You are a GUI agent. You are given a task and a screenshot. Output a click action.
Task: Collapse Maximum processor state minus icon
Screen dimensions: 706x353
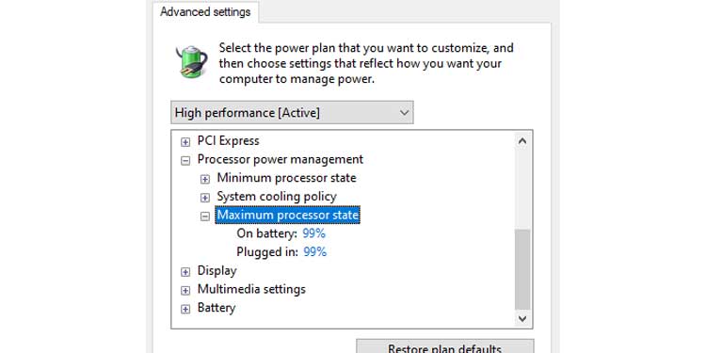(x=205, y=217)
